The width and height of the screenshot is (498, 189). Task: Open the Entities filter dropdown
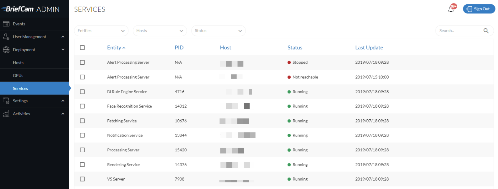click(101, 31)
